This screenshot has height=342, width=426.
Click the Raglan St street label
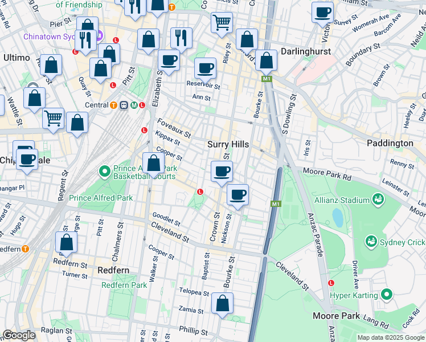(56, 330)
